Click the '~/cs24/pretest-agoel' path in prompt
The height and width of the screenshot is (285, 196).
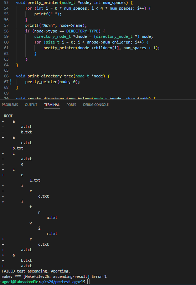tap(61, 282)
